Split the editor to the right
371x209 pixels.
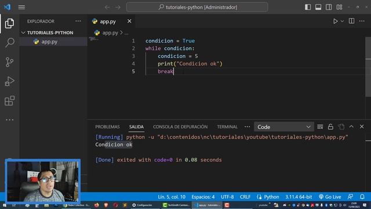(x=352, y=21)
